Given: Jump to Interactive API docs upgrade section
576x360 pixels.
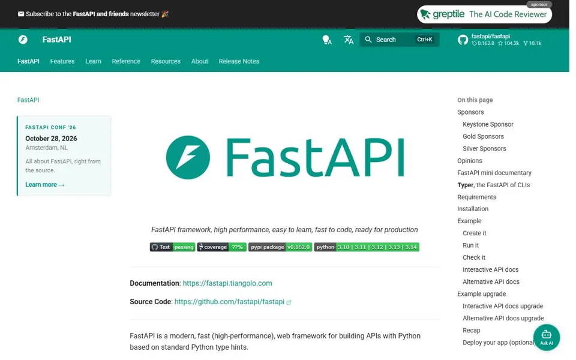Looking at the screenshot, I should (503, 305).
